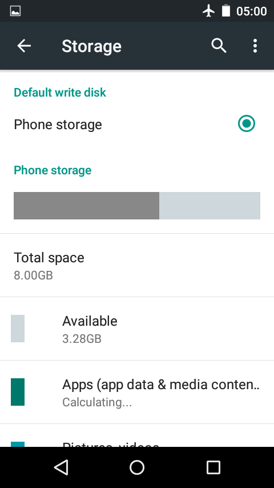Tap the battery icon in status bar
Image resolution: width=274 pixels, height=488 pixels.
pos(226,11)
